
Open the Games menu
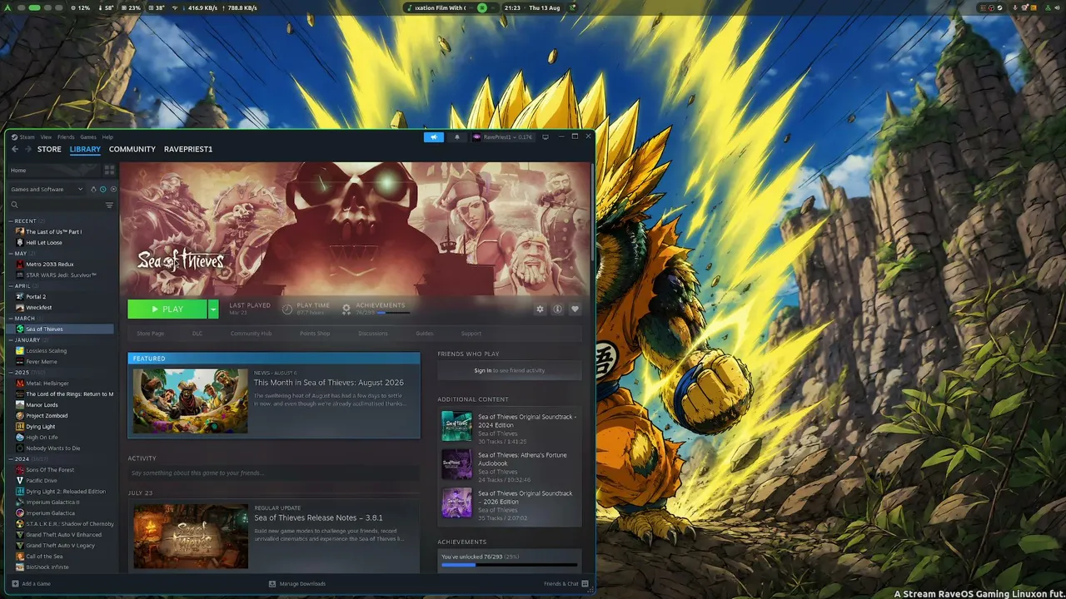[88, 137]
